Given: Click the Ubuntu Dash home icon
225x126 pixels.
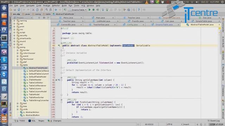Looking at the screenshot, I should [x=4, y=8].
